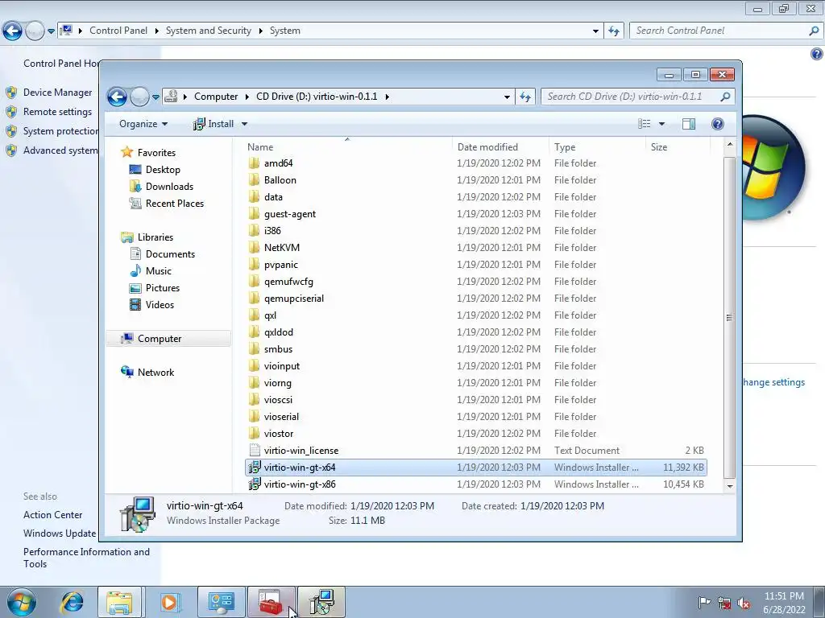Open Explorer help icon
The width and height of the screenshot is (825, 618).
pos(717,124)
